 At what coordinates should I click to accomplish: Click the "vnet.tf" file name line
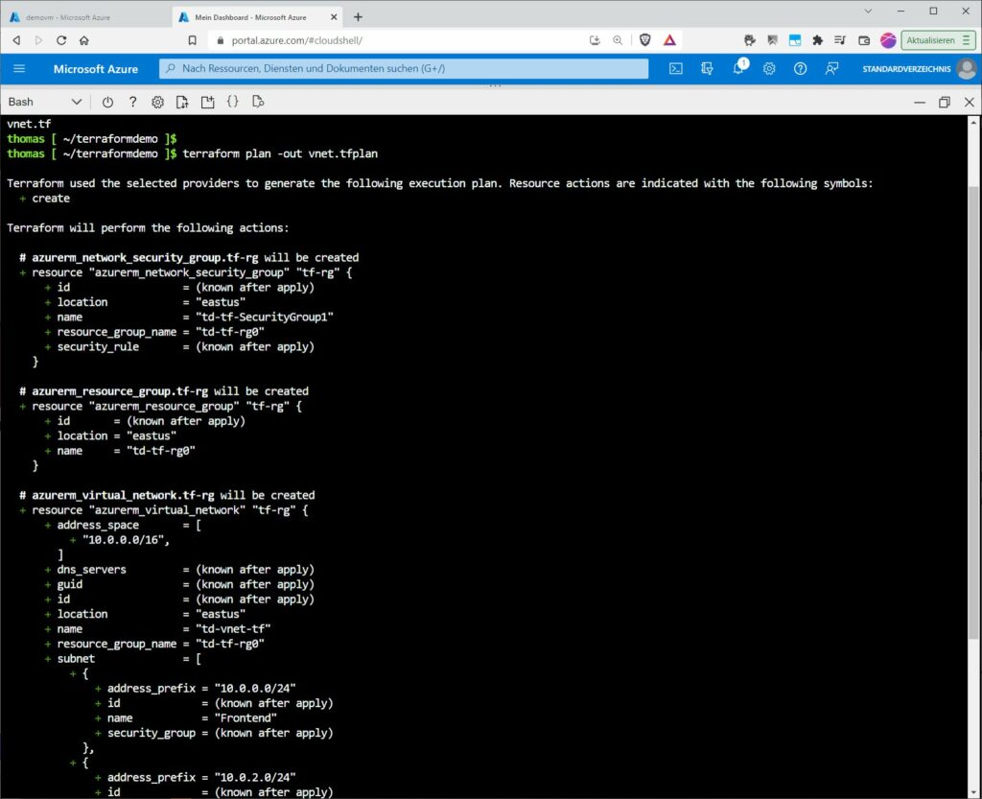point(29,124)
